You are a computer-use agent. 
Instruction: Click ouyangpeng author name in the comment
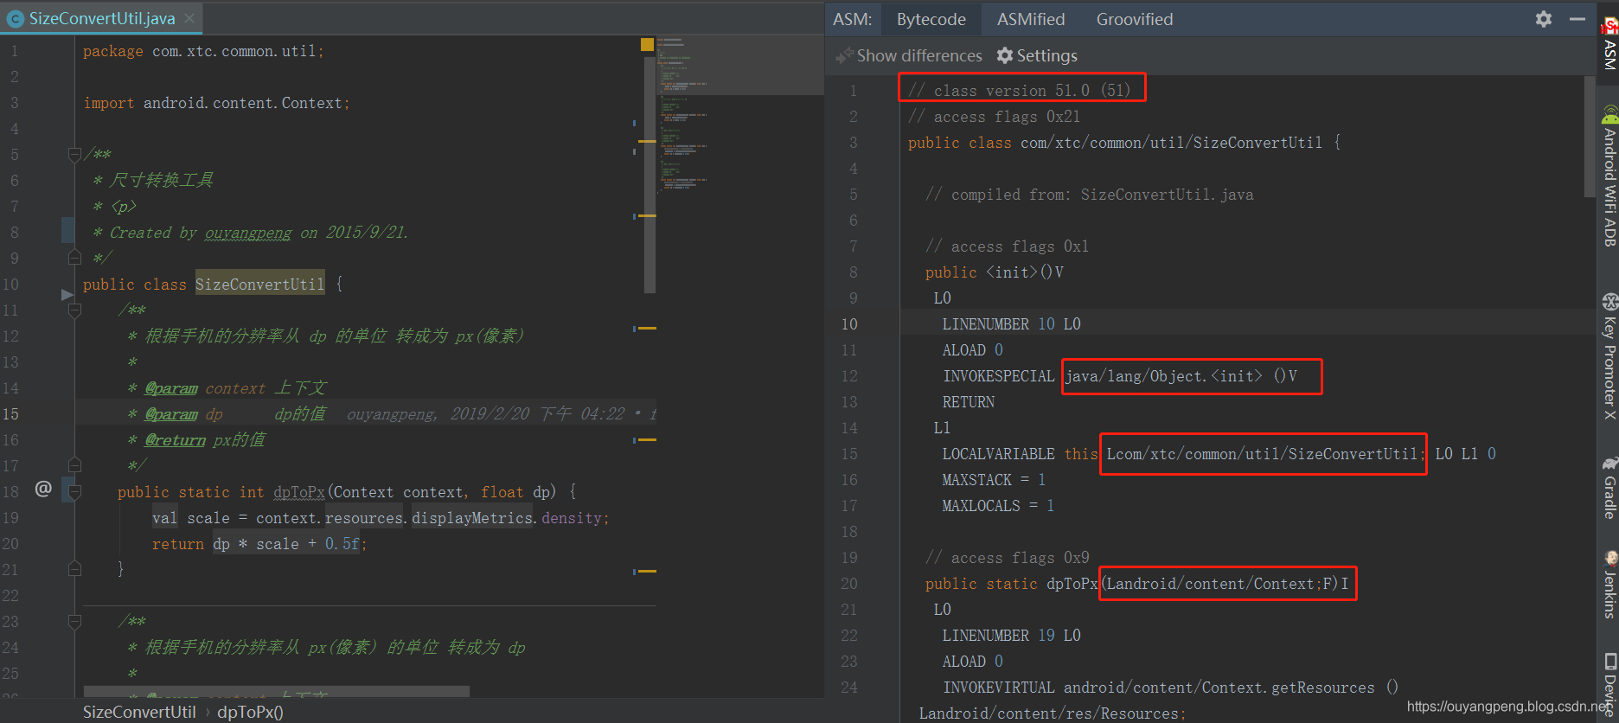(248, 232)
